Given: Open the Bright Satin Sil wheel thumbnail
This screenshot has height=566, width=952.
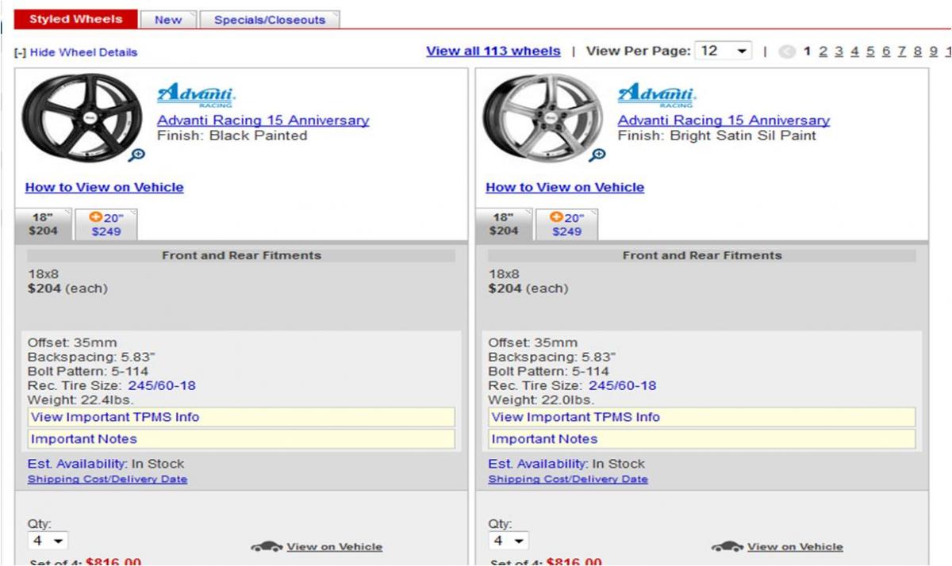Looking at the screenshot, I should (x=545, y=117).
